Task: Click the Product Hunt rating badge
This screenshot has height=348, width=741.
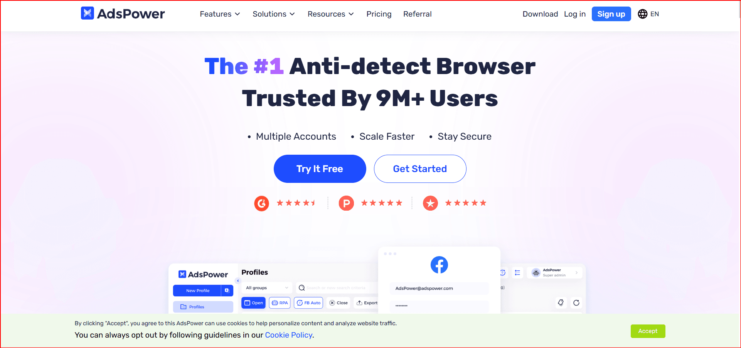Action: coord(346,203)
